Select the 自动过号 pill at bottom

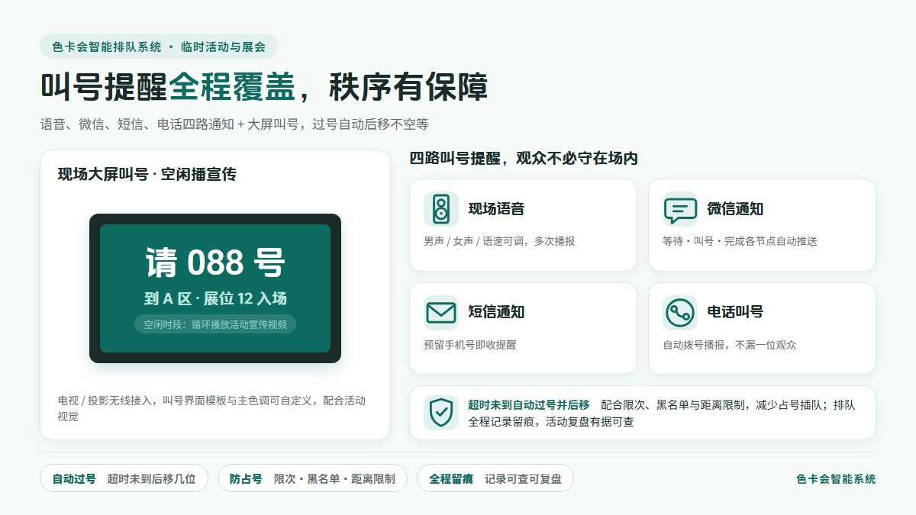124,478
